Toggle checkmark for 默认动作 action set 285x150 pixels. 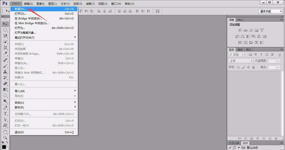(x=230, y=148)
